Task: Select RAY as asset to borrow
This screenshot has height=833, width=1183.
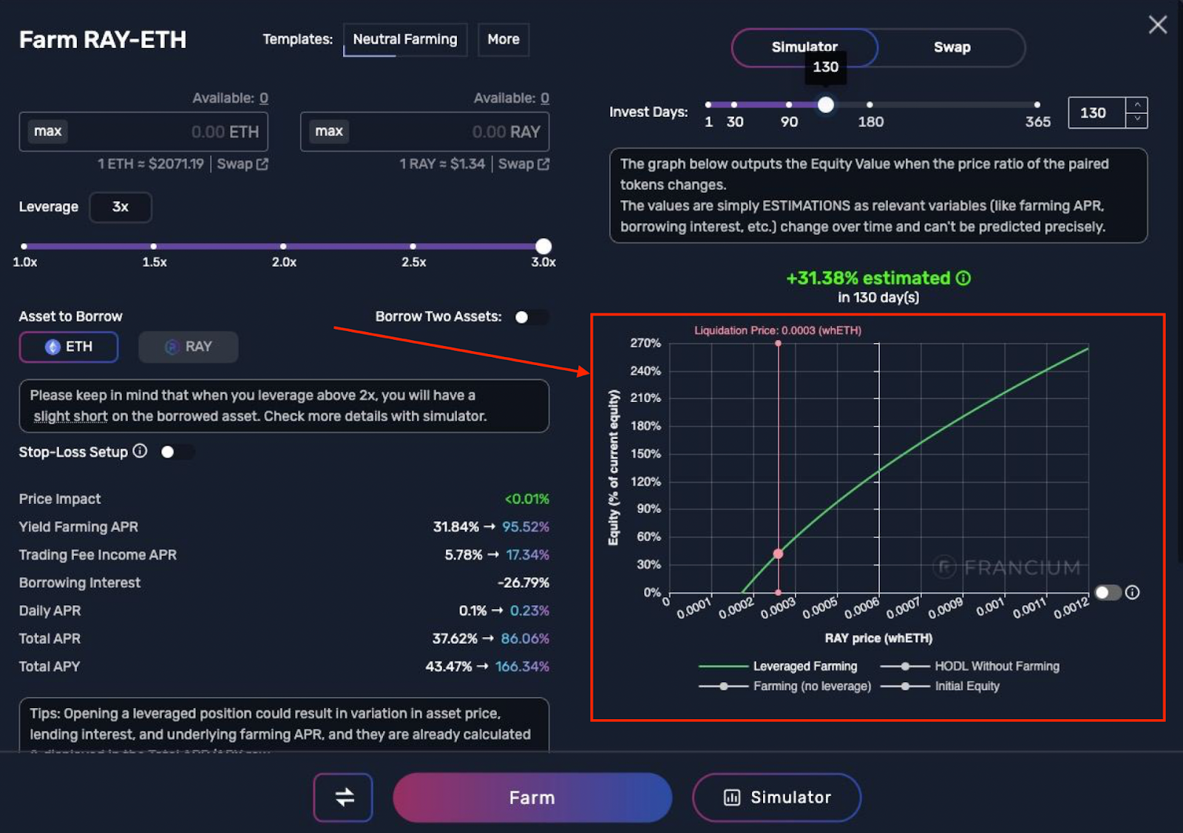Action: pyautogui.click(x=189, y=347)
